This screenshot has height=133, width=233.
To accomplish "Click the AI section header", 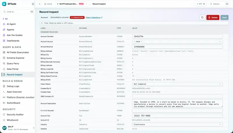I will (x=5, y=19).
